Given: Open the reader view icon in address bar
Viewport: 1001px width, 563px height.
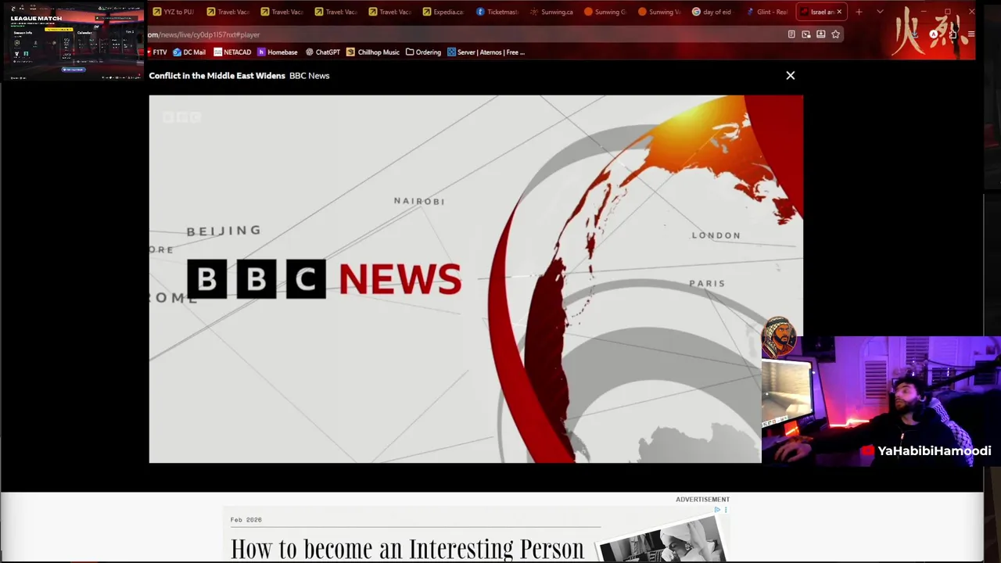Looking at the screenshot, I should [791, 34].
